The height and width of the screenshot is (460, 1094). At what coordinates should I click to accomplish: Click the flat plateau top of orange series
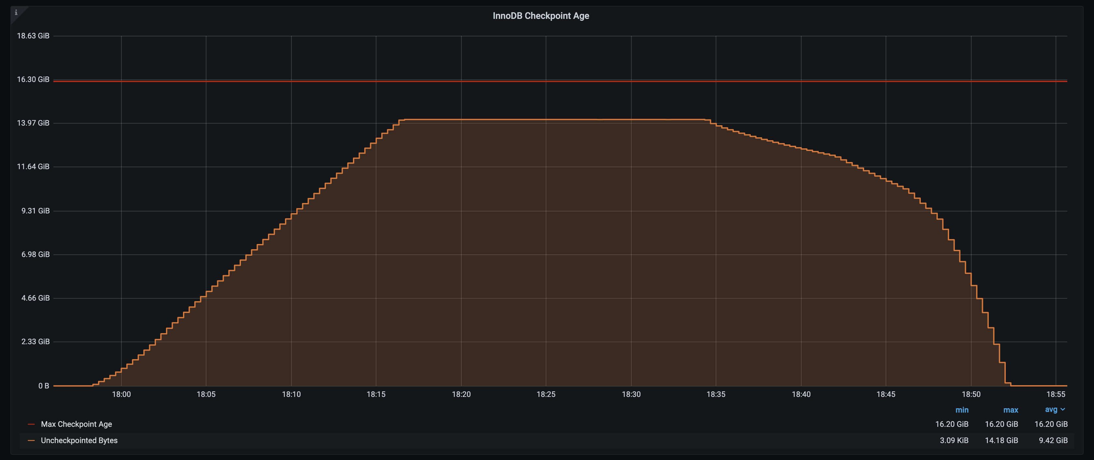click(x=552, y=120)
